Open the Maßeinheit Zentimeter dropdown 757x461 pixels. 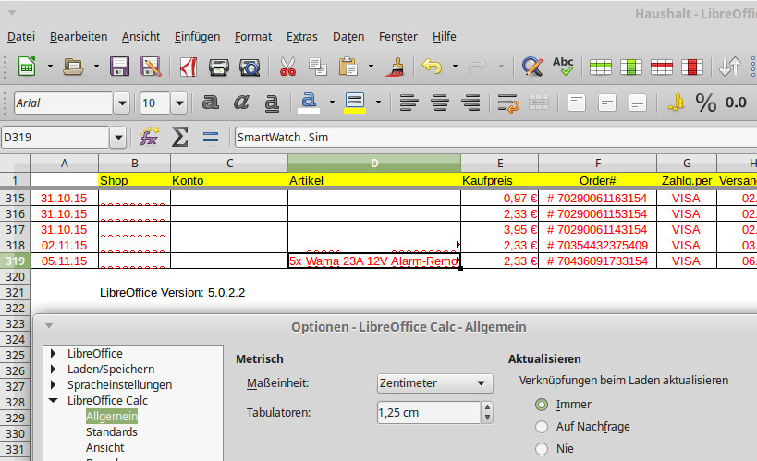tap(434, 383)
